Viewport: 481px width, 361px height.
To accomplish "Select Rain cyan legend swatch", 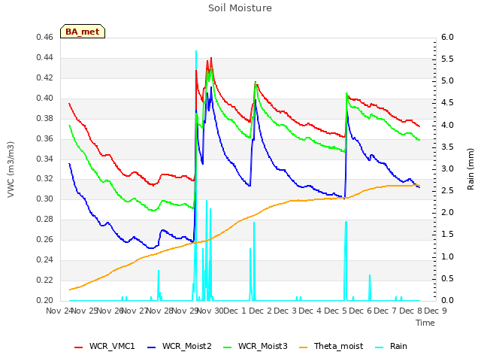I will (x=380, y=347).
